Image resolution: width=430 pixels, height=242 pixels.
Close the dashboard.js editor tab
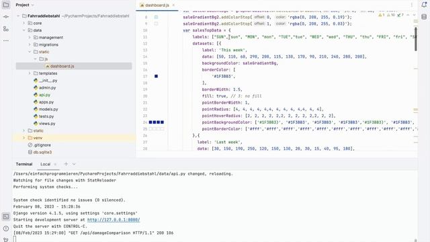click(x=173, y=5)
